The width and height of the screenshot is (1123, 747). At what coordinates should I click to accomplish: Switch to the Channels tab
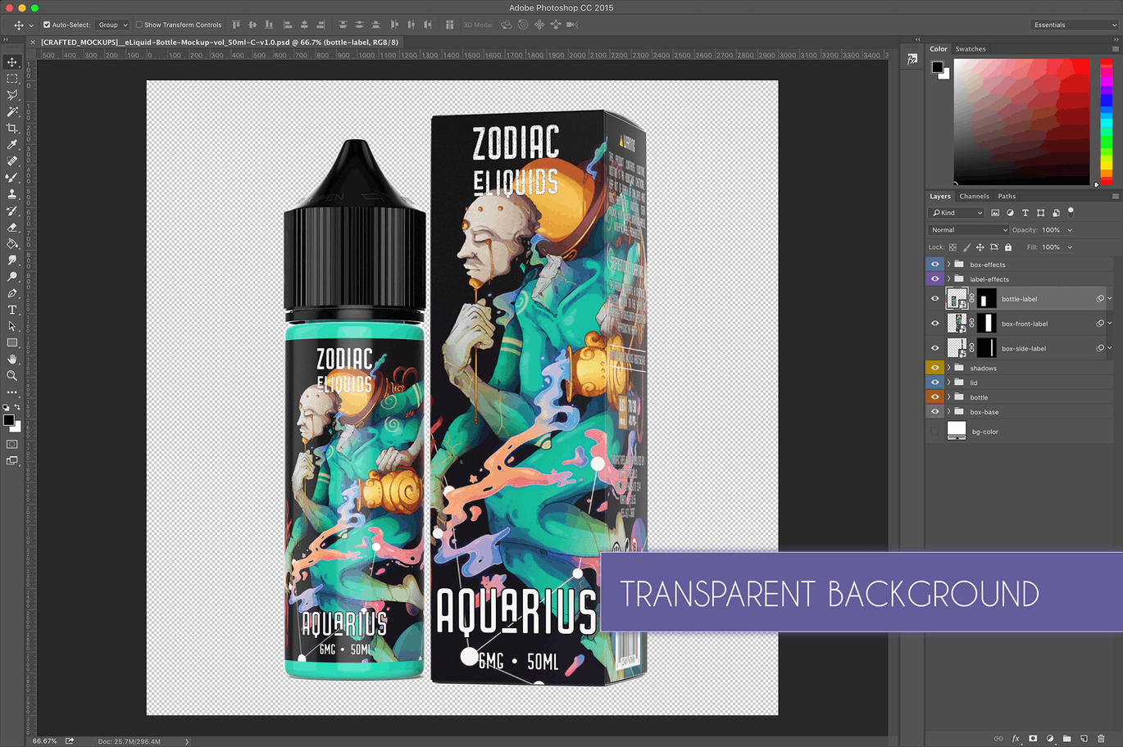[x=974, y=196]
